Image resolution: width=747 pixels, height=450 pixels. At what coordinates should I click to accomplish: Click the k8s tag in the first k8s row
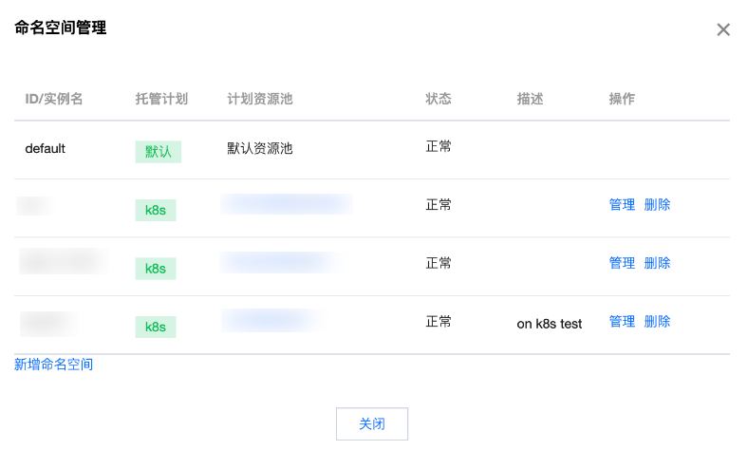[156, 210]
